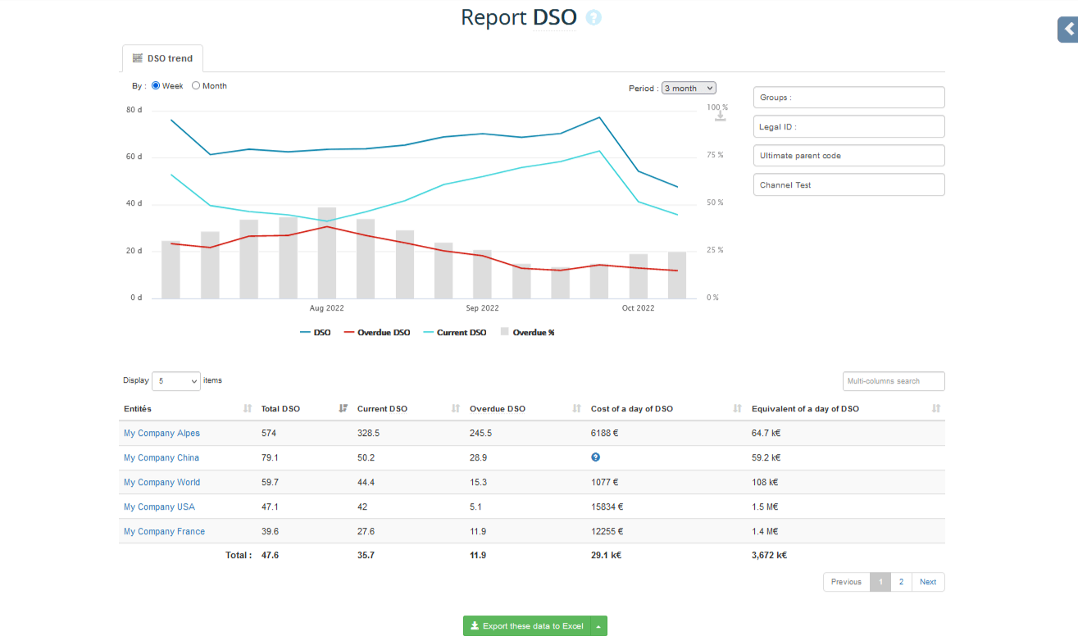Sort by Equivalent of a day of DSO
1078x636 pixels.
coord(935,408)
